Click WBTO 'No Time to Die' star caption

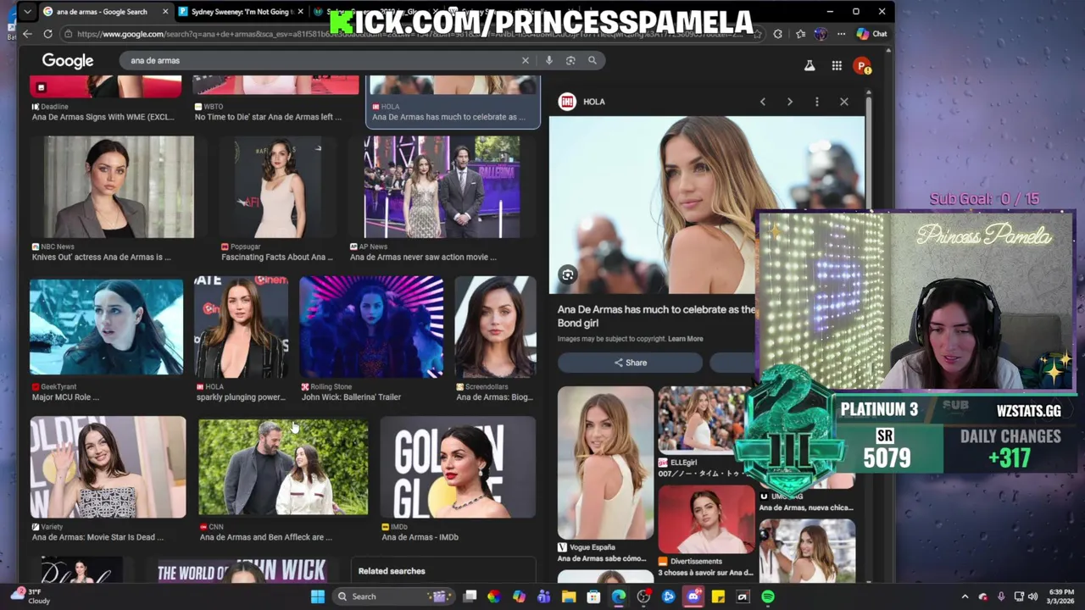coord(268,117)
